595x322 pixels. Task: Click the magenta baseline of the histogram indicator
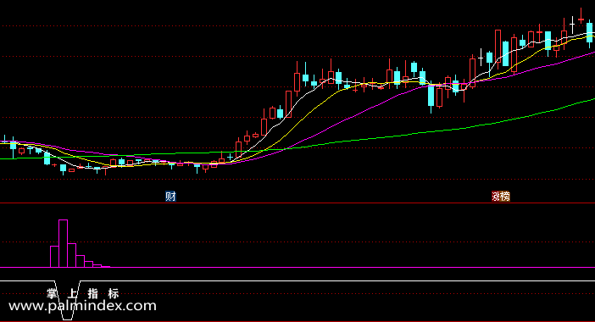coord(297,268)
